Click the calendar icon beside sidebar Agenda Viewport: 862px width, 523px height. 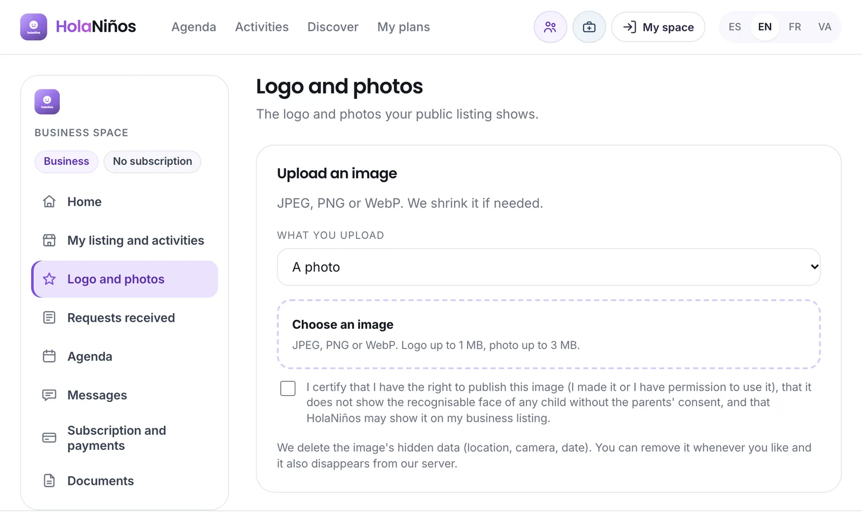pos(49,357)
